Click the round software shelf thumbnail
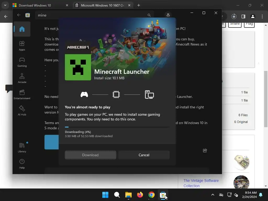The height and width of the screenshot is (201, 268). point(241,182)
